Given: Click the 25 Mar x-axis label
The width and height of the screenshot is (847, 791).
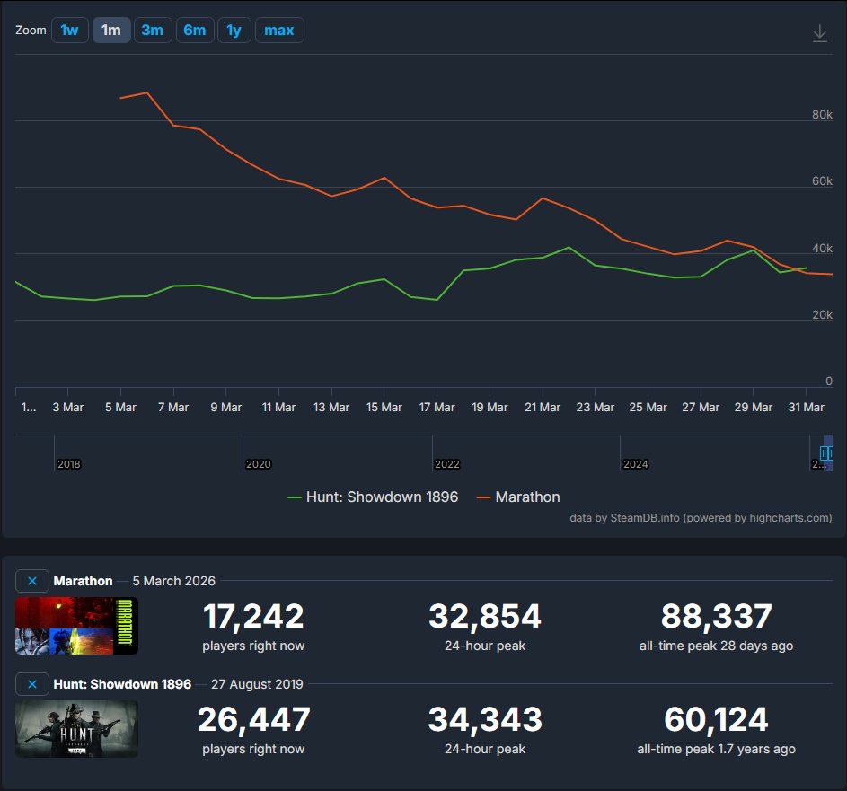Looking at the screenshot, I should tap(648, 407).
